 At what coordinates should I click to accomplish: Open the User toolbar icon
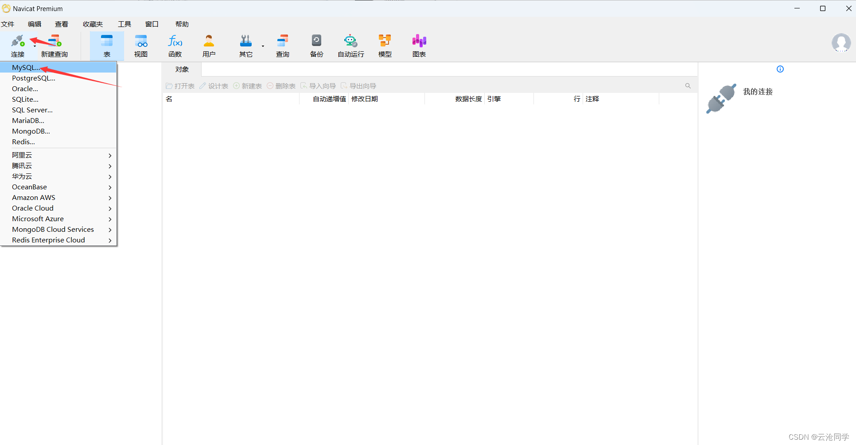coord(209,41)
